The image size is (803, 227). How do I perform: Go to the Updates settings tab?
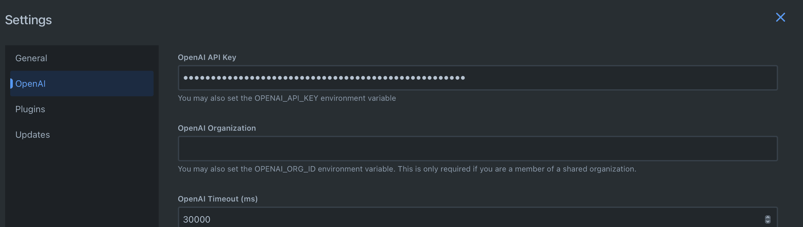click(x=33, y=135)
